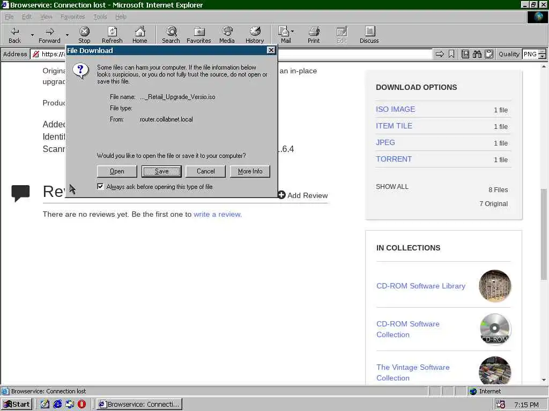This screenshot has height=411, width=549.
Task: Click the vertical scrollbar thumb
Action: (x=544, y=234)
